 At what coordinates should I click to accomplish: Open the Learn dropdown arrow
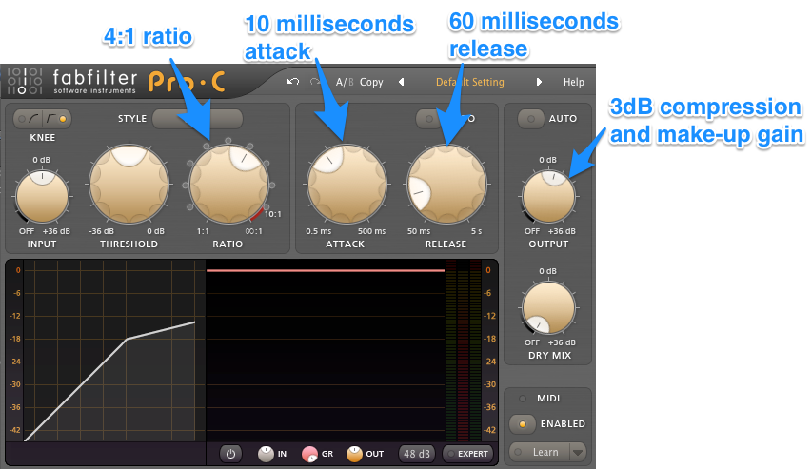(x=578, y=453)
